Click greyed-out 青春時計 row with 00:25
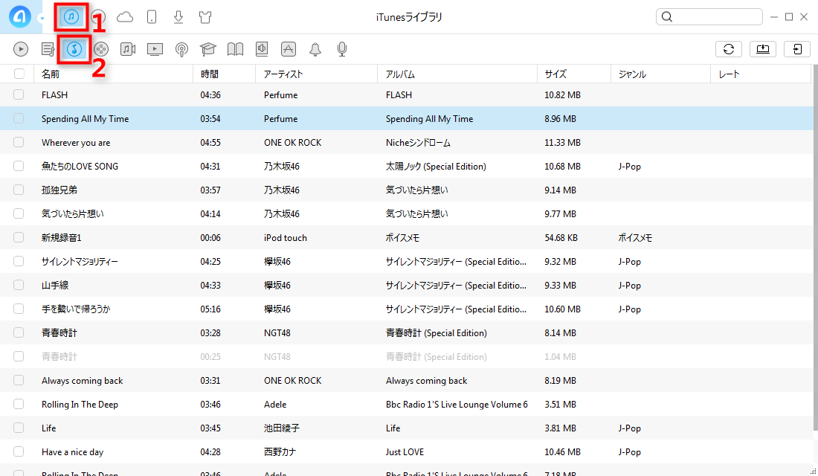The image size is (818, 476). 406,356
